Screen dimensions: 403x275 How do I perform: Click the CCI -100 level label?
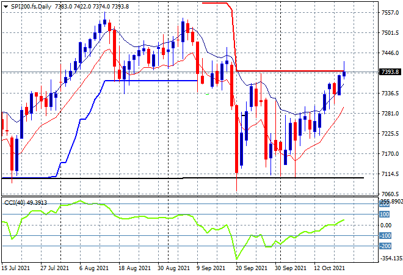click(x=385, y=236)
